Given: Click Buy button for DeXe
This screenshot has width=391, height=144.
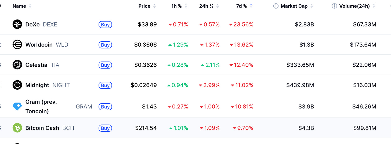Looking at the screenshot, I should (x=105, y=25).
